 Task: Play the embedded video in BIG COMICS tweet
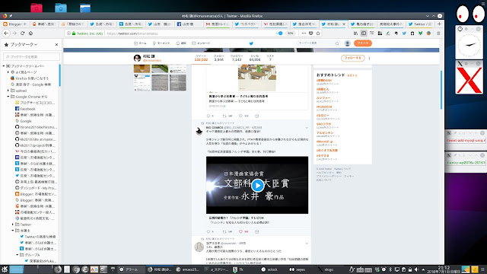pos(257,186)
